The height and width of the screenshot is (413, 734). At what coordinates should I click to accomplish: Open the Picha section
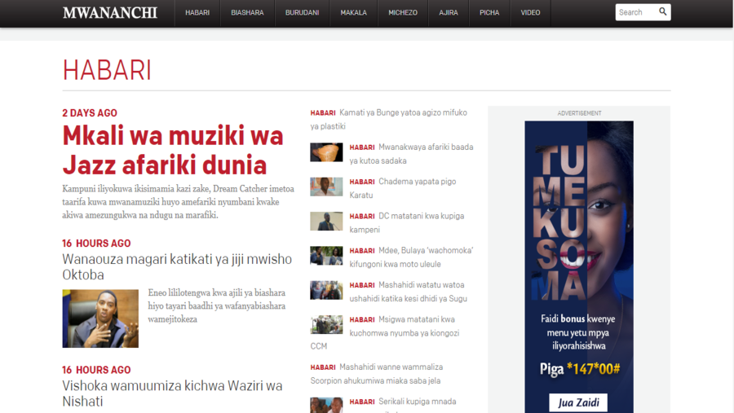(x=489, y=13)
